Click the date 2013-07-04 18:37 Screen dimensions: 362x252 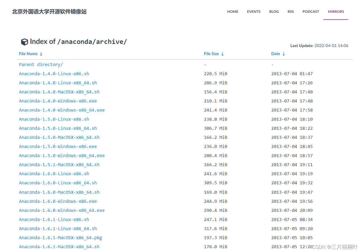(292, 137)
